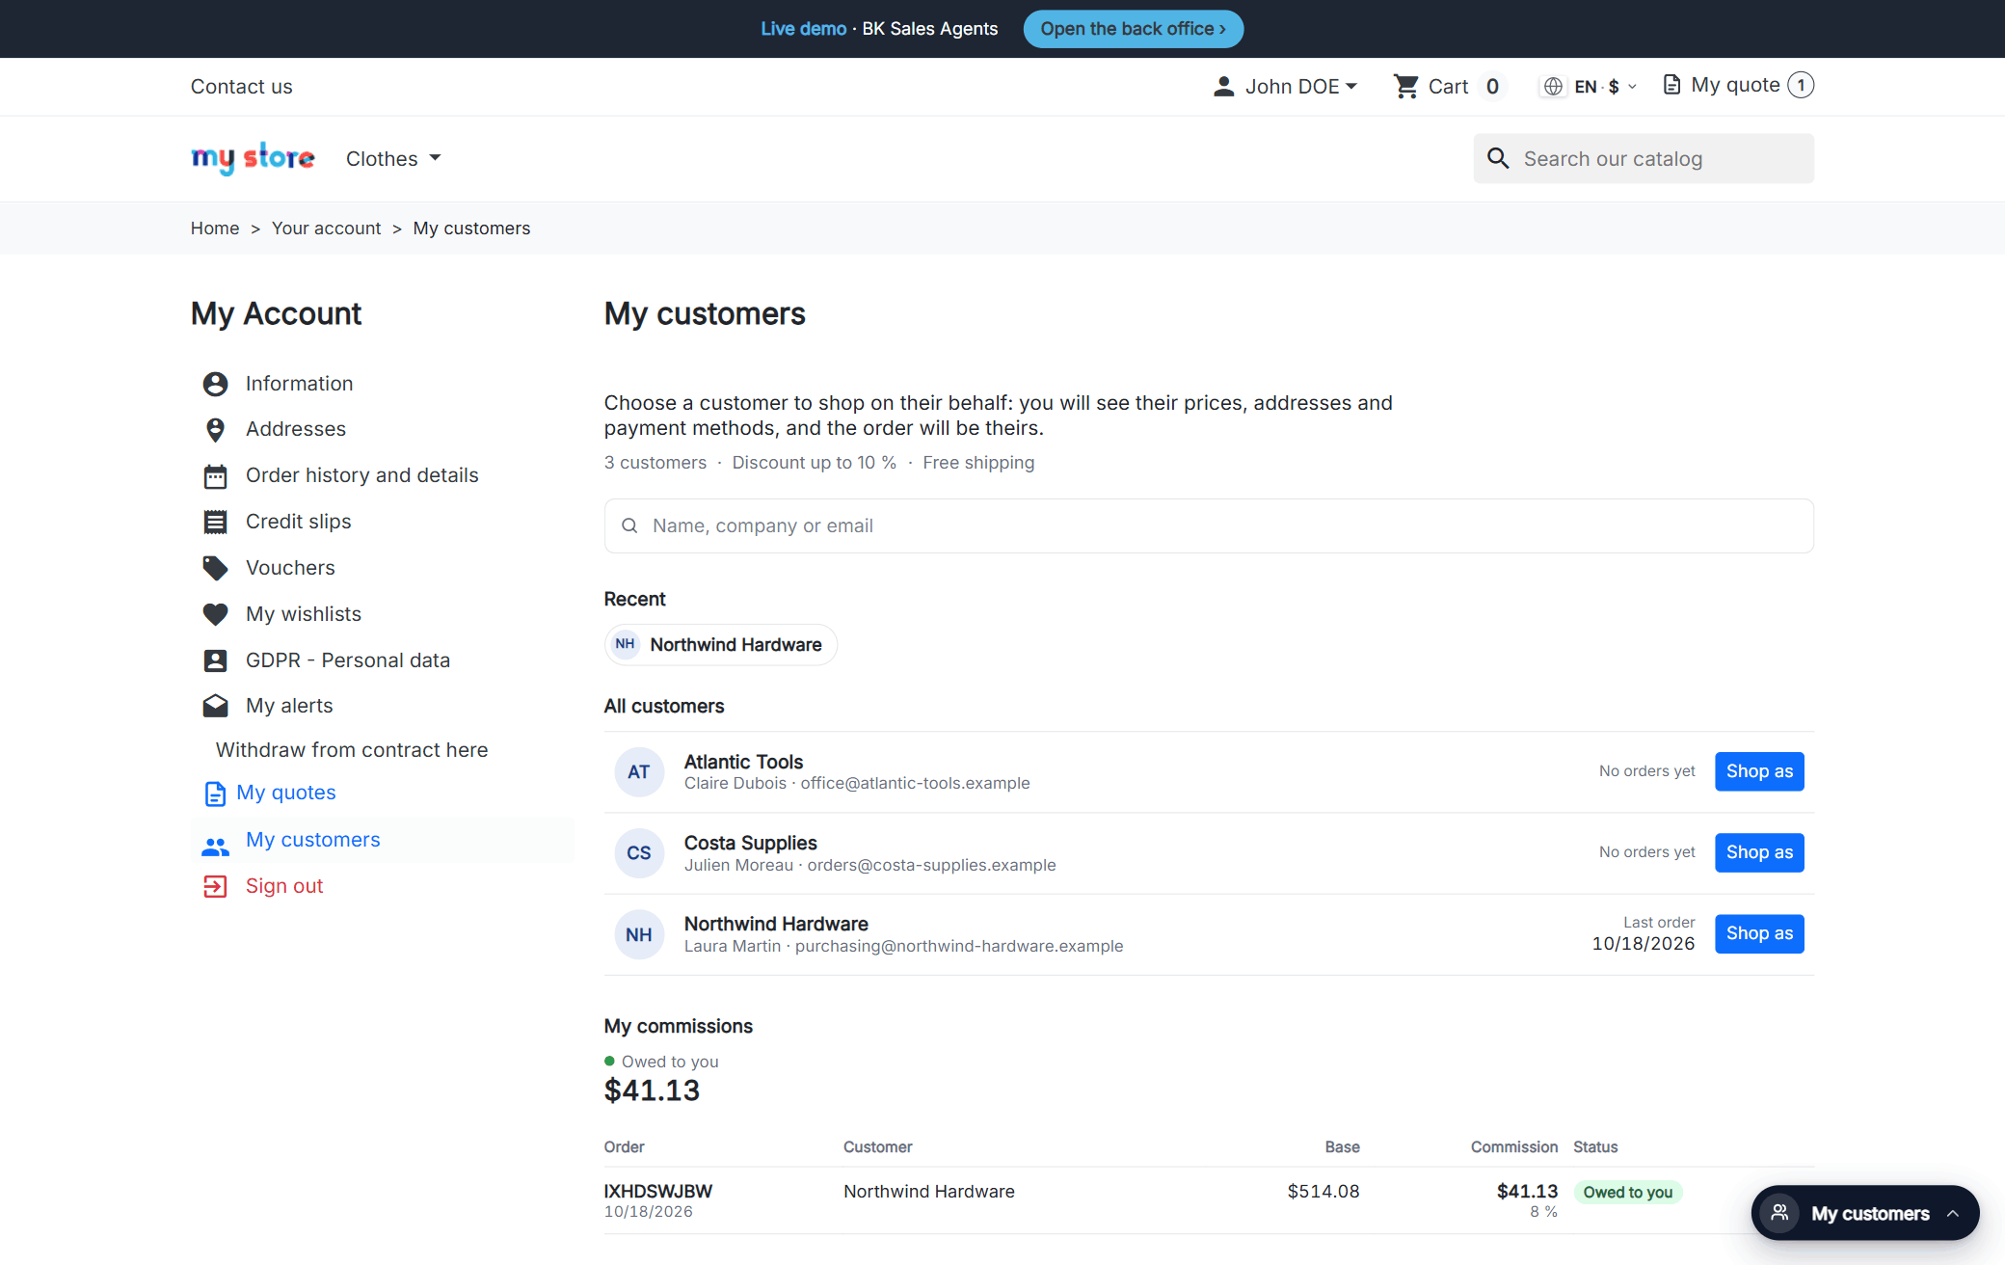Viewport: 2005px width, 1265px height.
Task: Go to Credit slips section
Action: (x=298, y=522)
